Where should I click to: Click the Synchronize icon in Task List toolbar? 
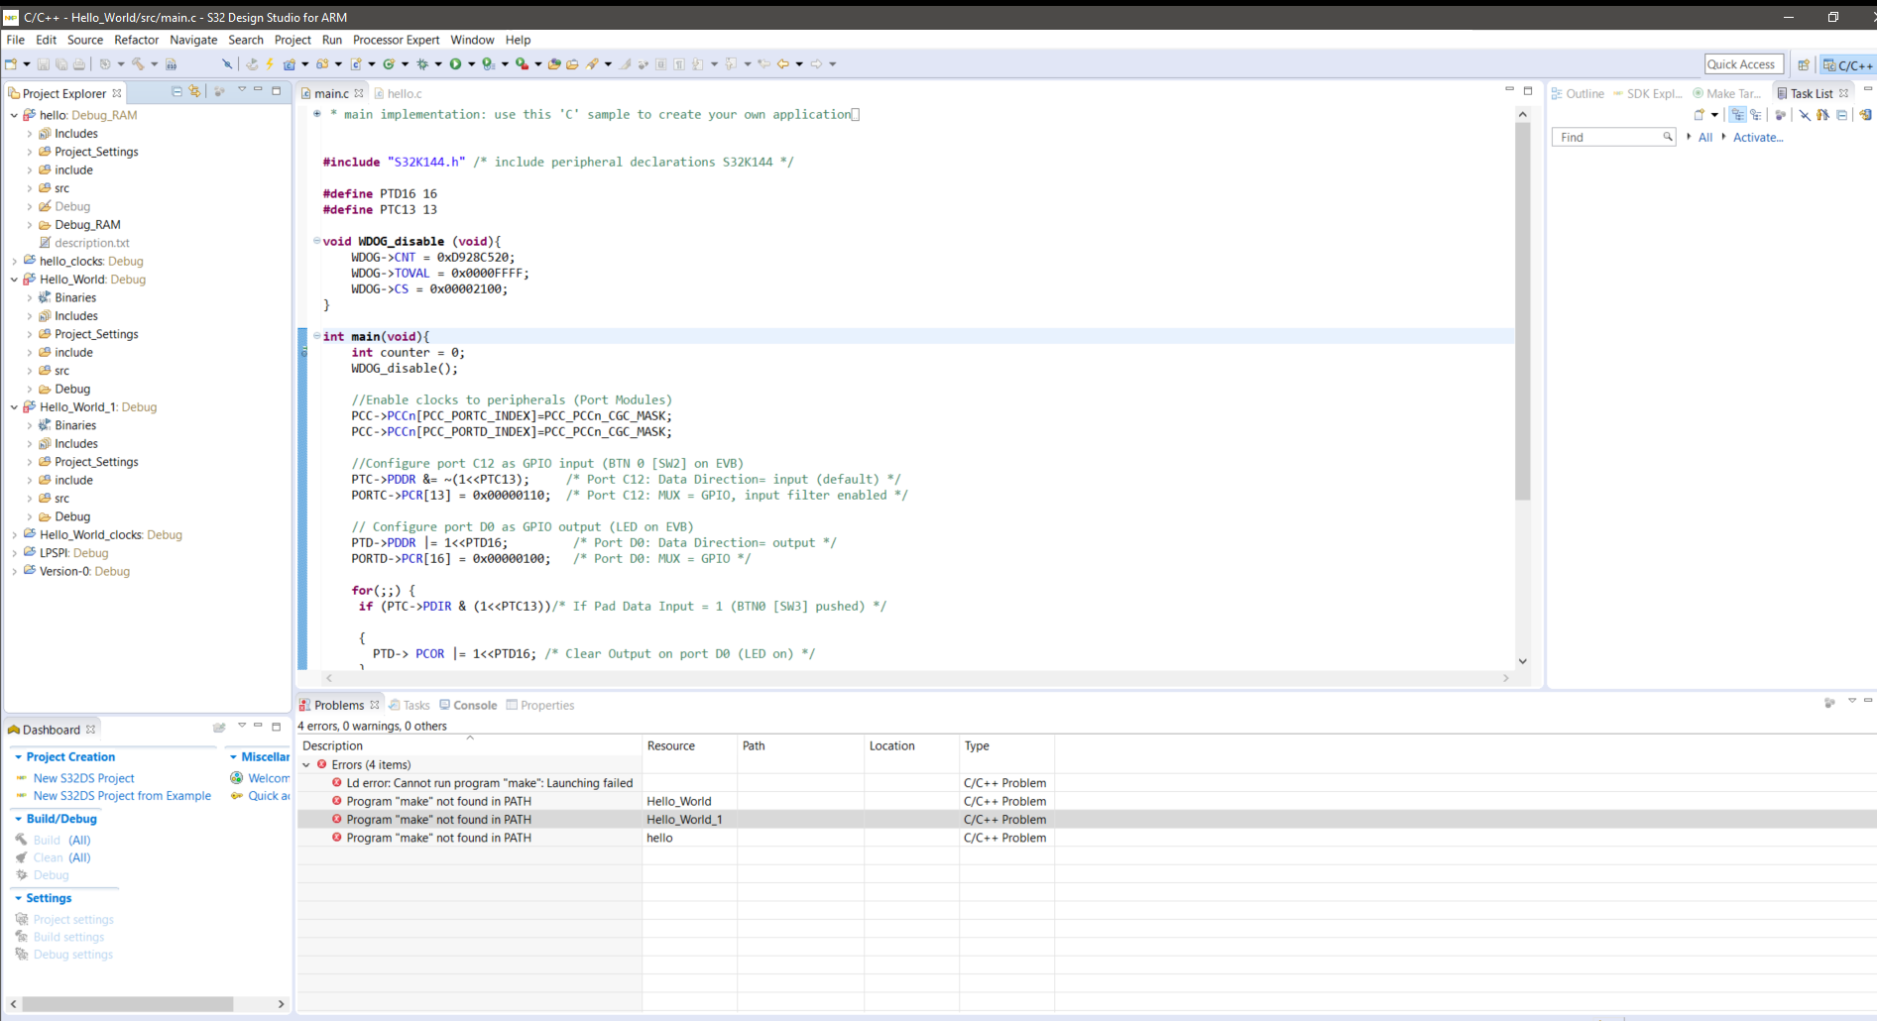(1865, 115)
